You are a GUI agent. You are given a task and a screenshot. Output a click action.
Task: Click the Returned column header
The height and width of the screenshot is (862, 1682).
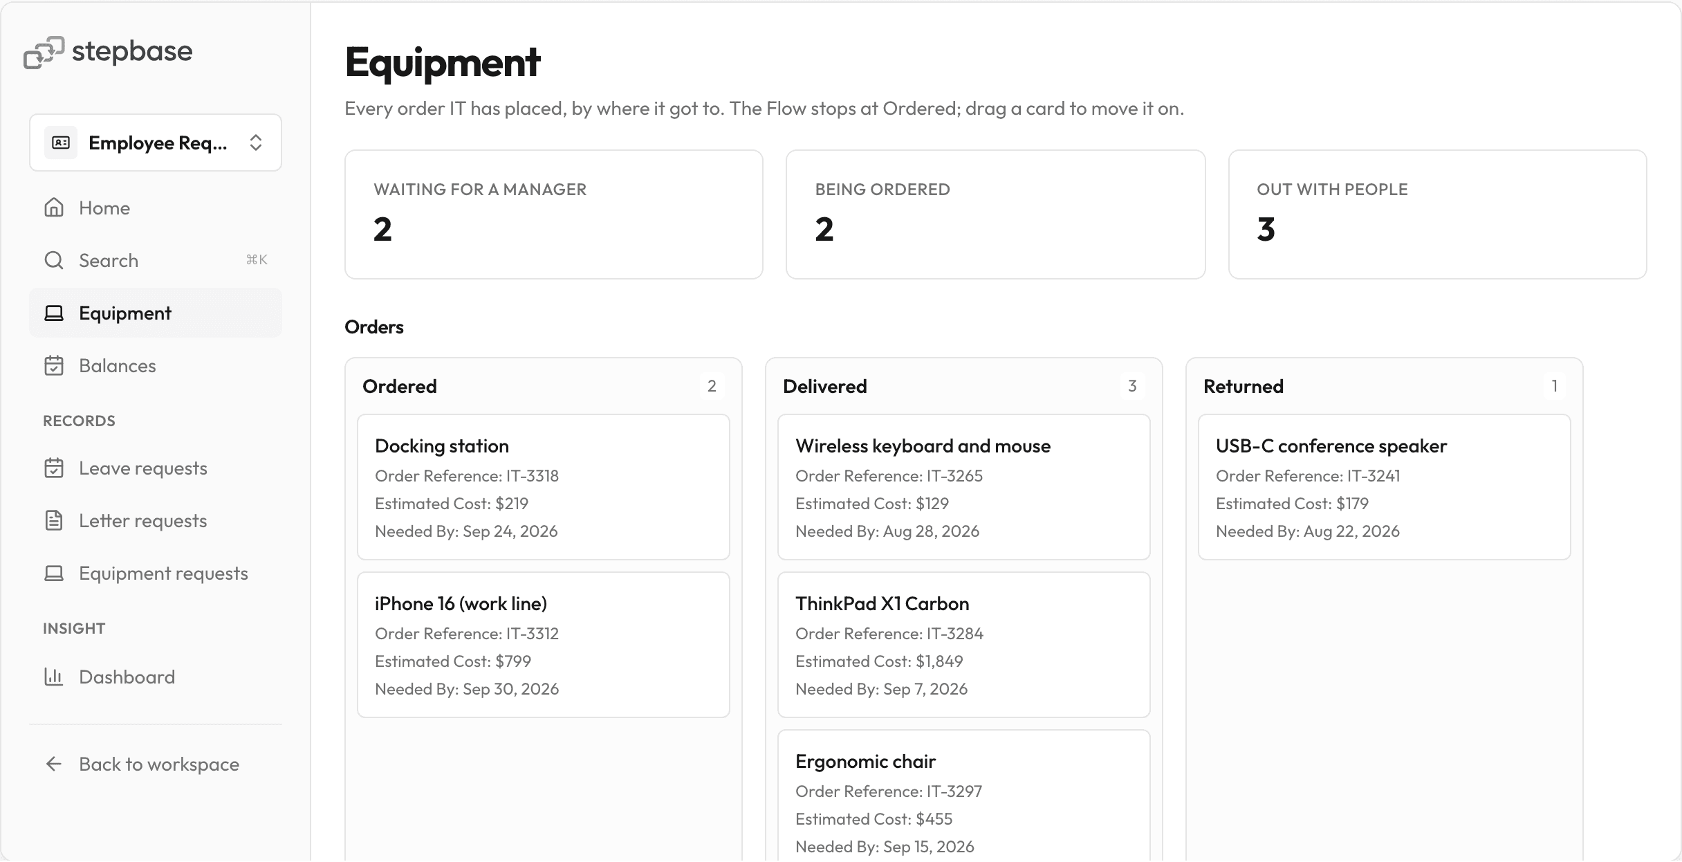pos(1244,386)
